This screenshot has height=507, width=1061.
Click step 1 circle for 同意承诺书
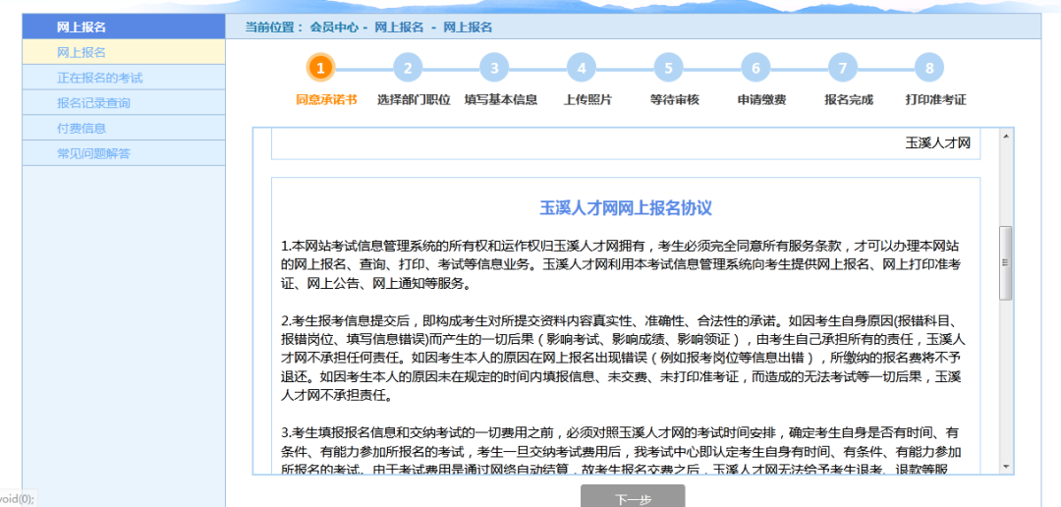click(x=320, y=68)
